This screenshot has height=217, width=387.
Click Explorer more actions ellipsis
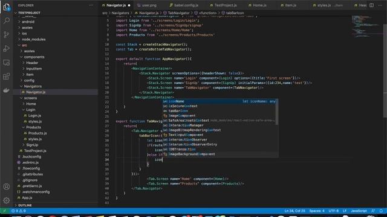tap(91, 5)
